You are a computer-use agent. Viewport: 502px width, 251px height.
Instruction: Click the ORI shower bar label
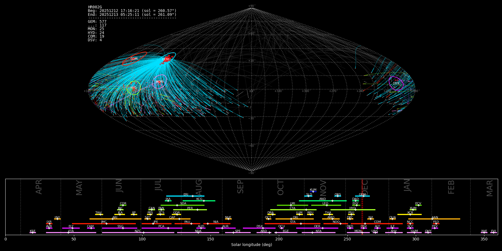pyautogui.click(x=295, y=218)
